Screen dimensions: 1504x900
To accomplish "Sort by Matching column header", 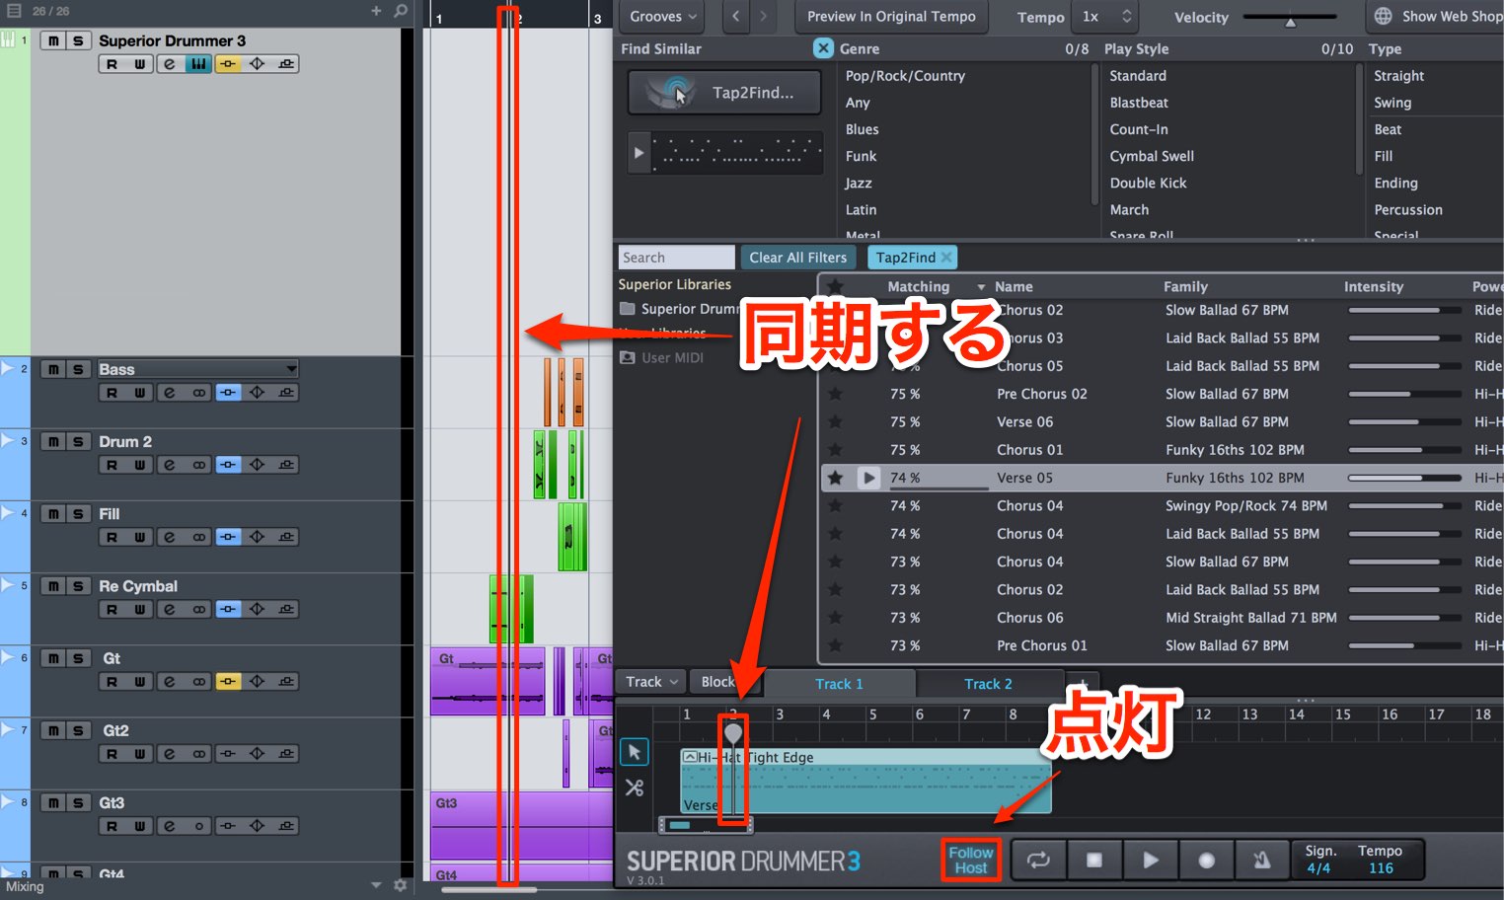I will (x=919, y=286).
